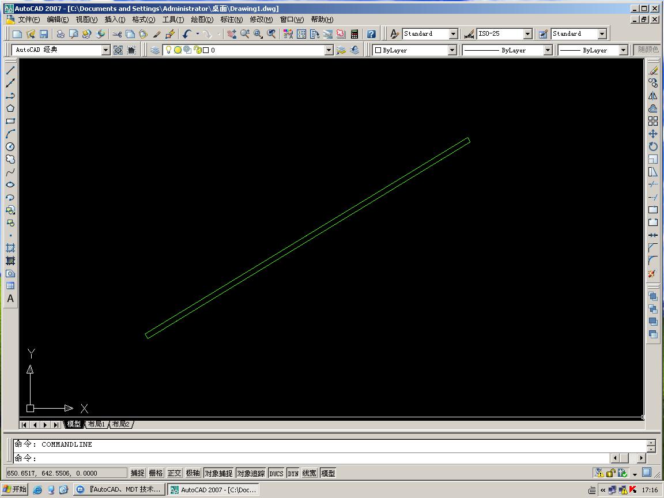Select the Copy object modify tool
664x498 pixels.
coord(653,83)
